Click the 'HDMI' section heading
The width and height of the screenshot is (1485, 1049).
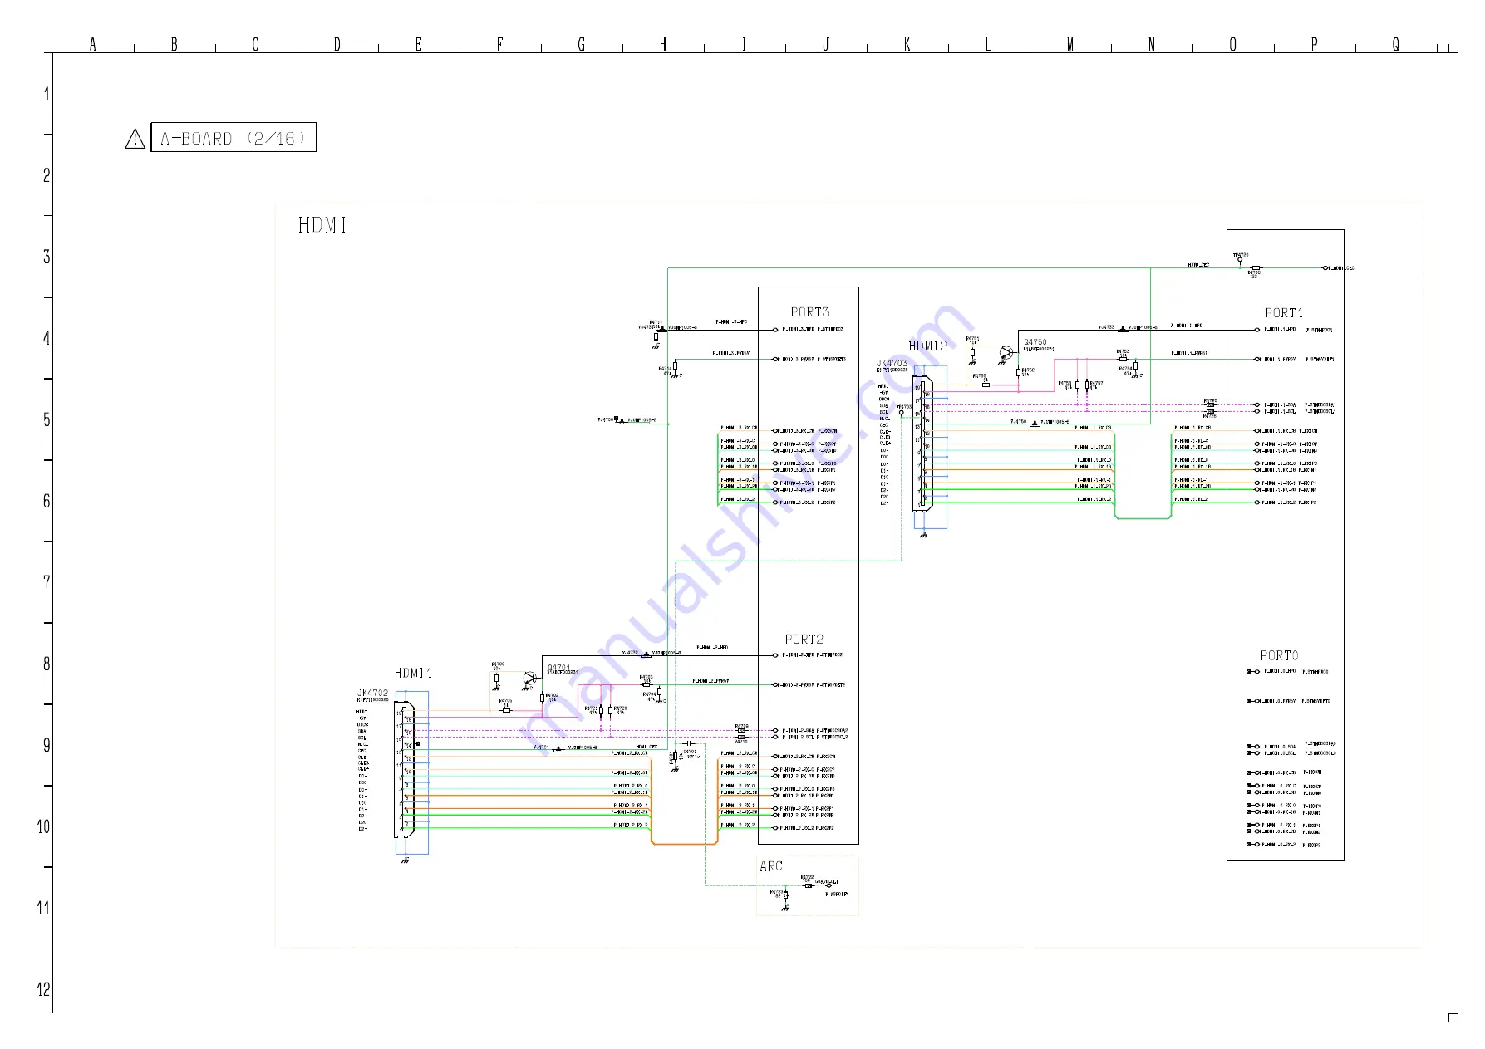tap(322, 225)
